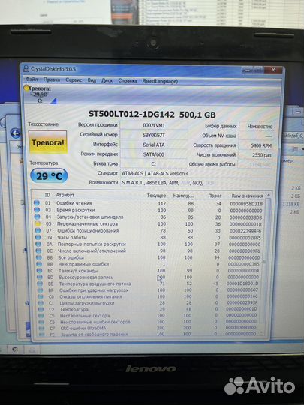The width and height of the screenshot is (304, 405).
Task: Click the SMART list scrollbar up arrow
Action: click(x=268, y=195)
